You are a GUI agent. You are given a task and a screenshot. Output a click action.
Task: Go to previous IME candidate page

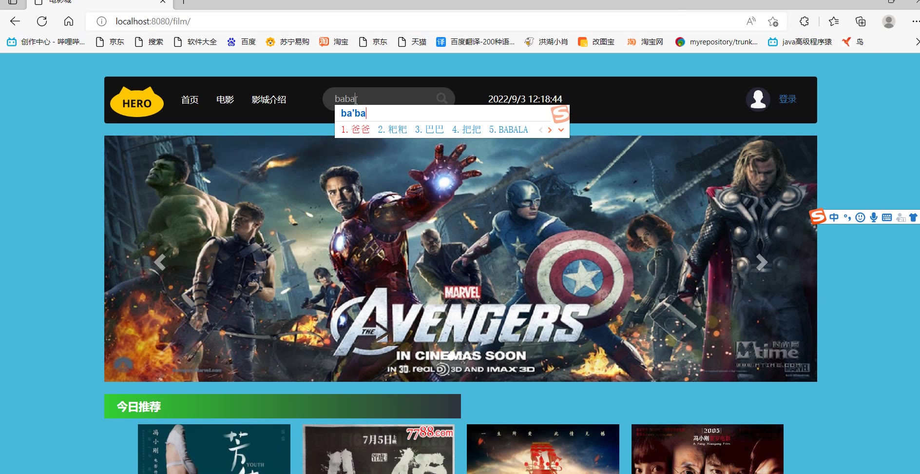[x=540, y=130]
